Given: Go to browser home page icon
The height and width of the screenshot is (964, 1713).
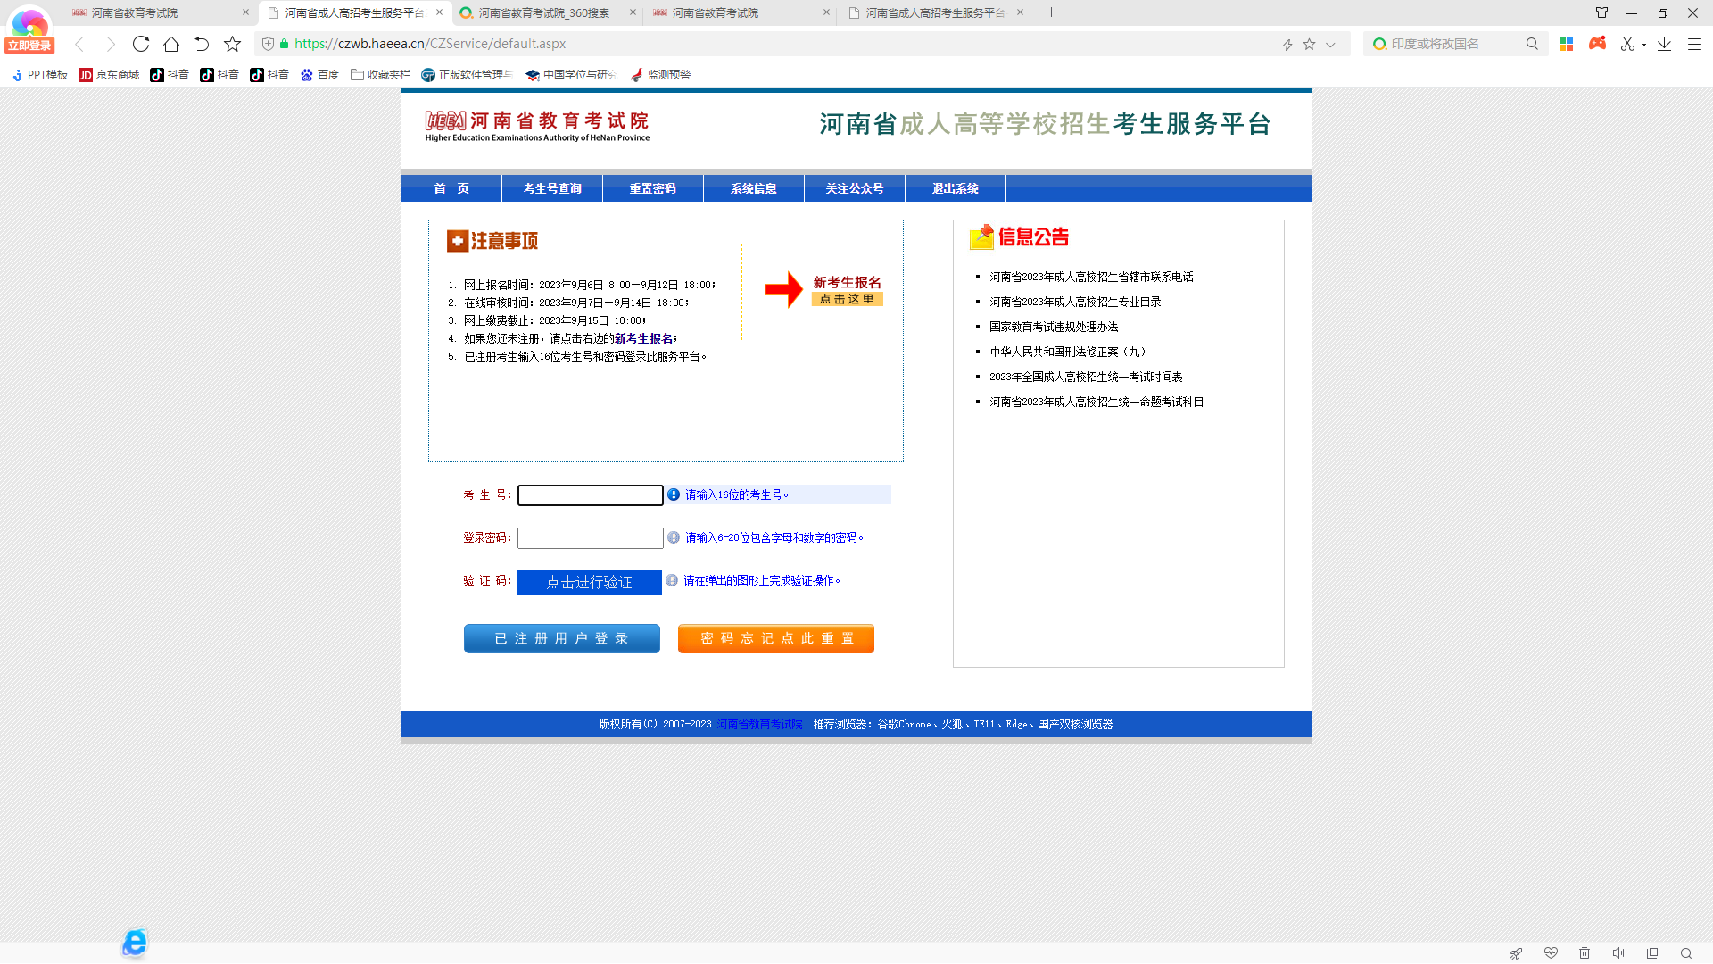Looking at the screenshot, I should tap(171, 44).
